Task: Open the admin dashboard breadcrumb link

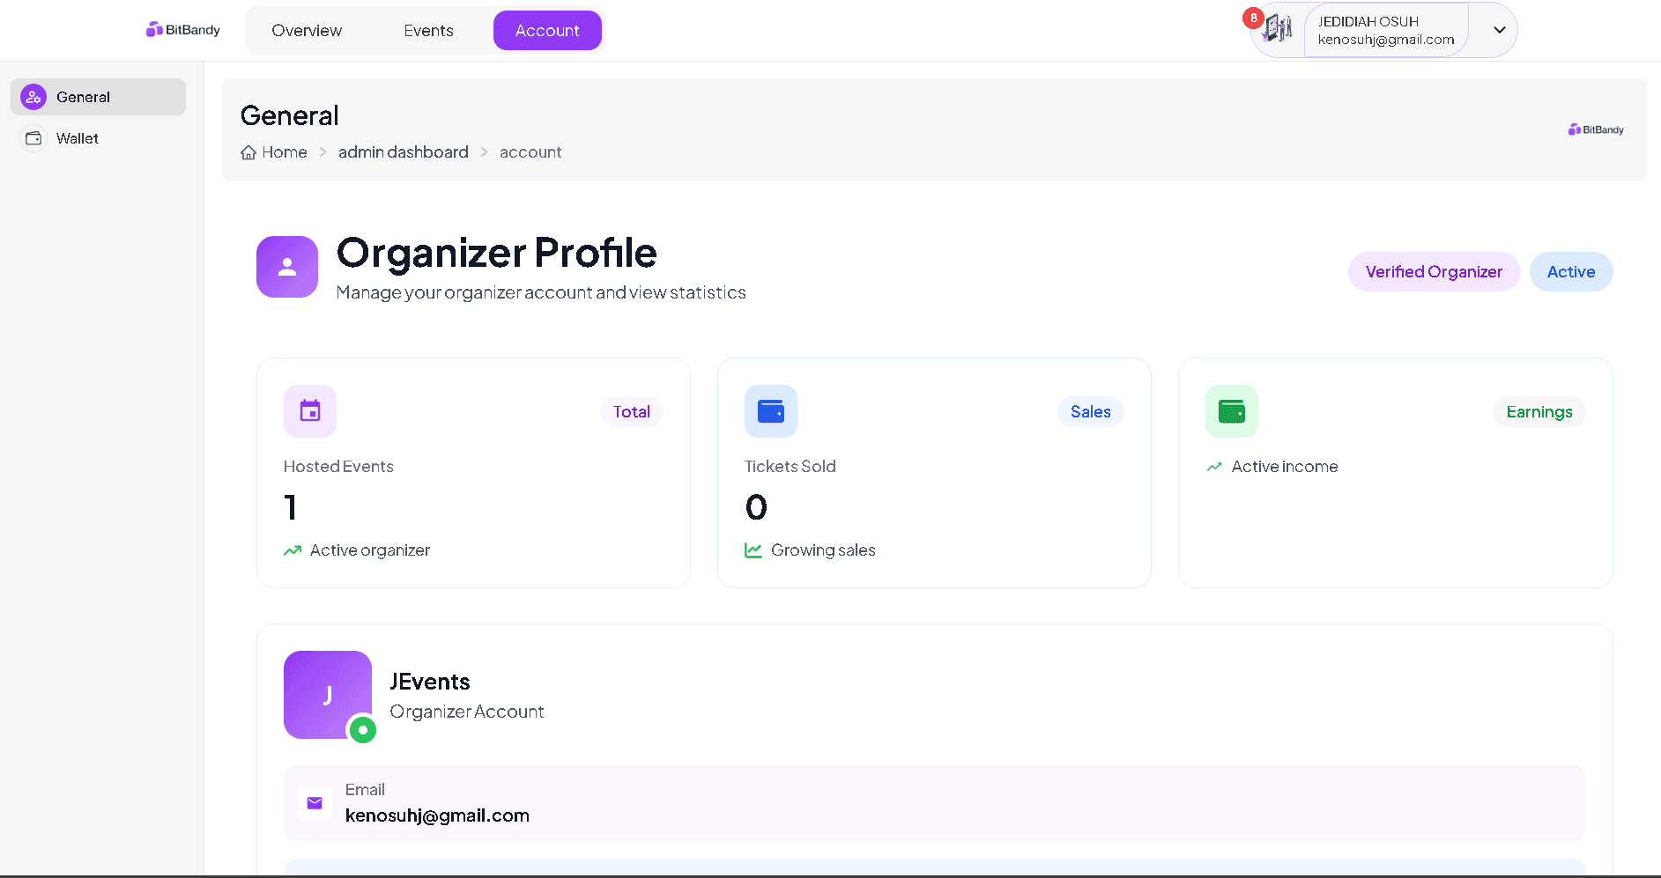Action: (403, 151)
